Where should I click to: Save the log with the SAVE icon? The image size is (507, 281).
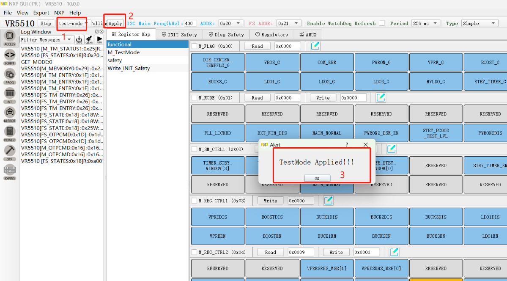[x=79, y=39]
